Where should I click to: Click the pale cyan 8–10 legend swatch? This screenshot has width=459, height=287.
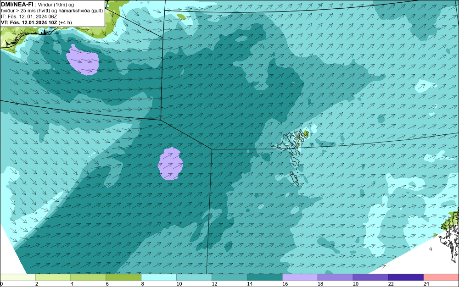[x=159, y=277]
